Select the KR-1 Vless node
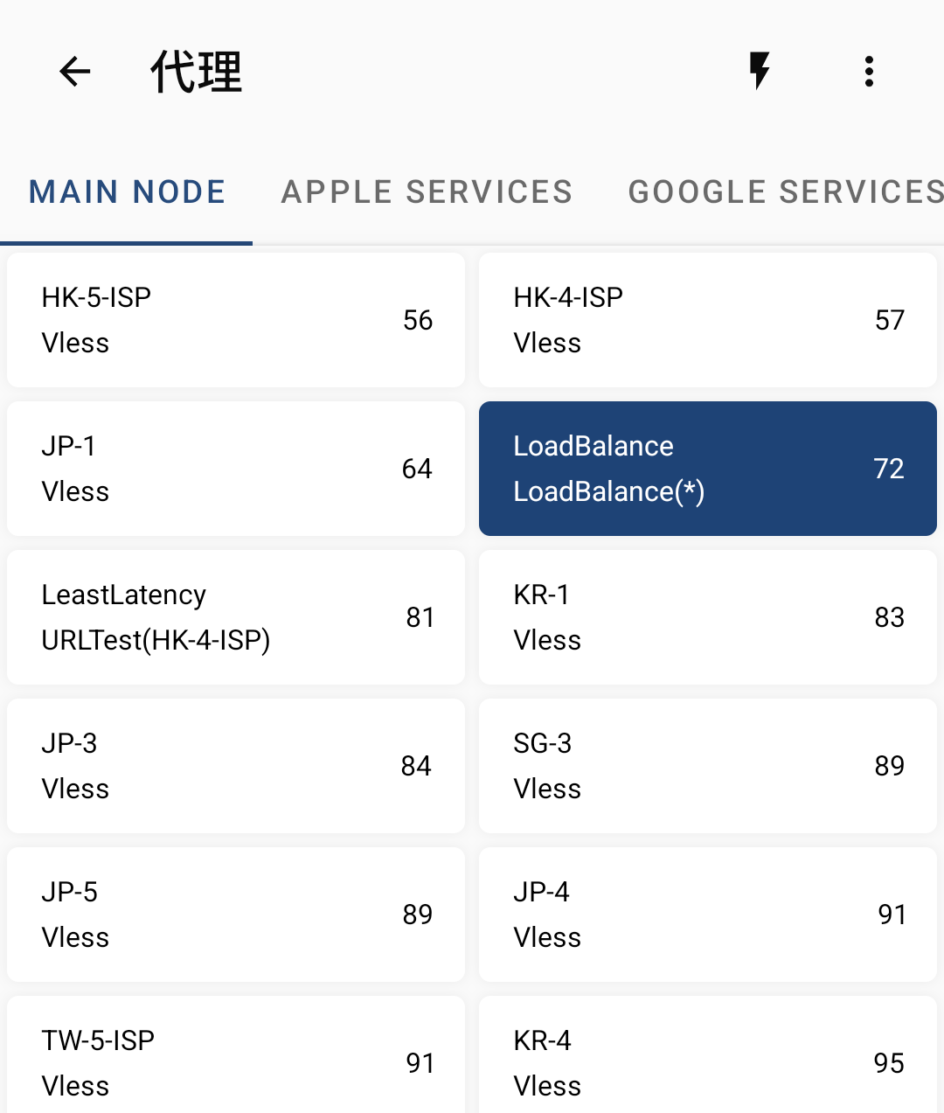 [708, 617]
